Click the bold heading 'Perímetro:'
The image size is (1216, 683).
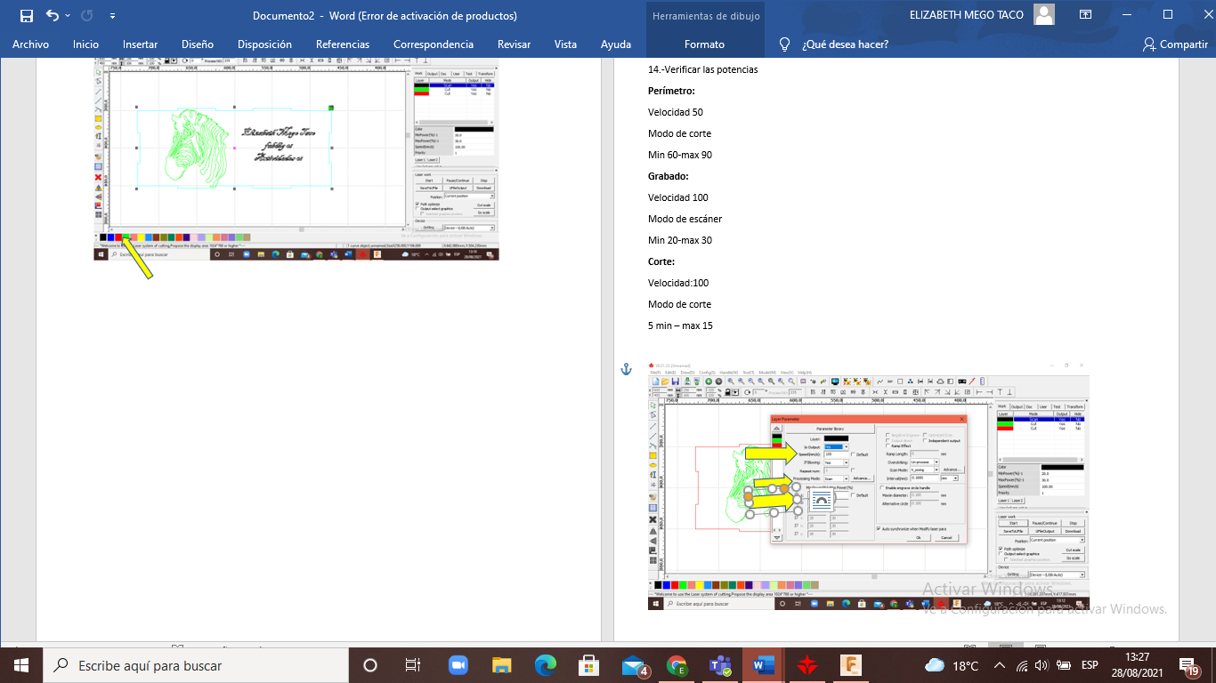671,91
